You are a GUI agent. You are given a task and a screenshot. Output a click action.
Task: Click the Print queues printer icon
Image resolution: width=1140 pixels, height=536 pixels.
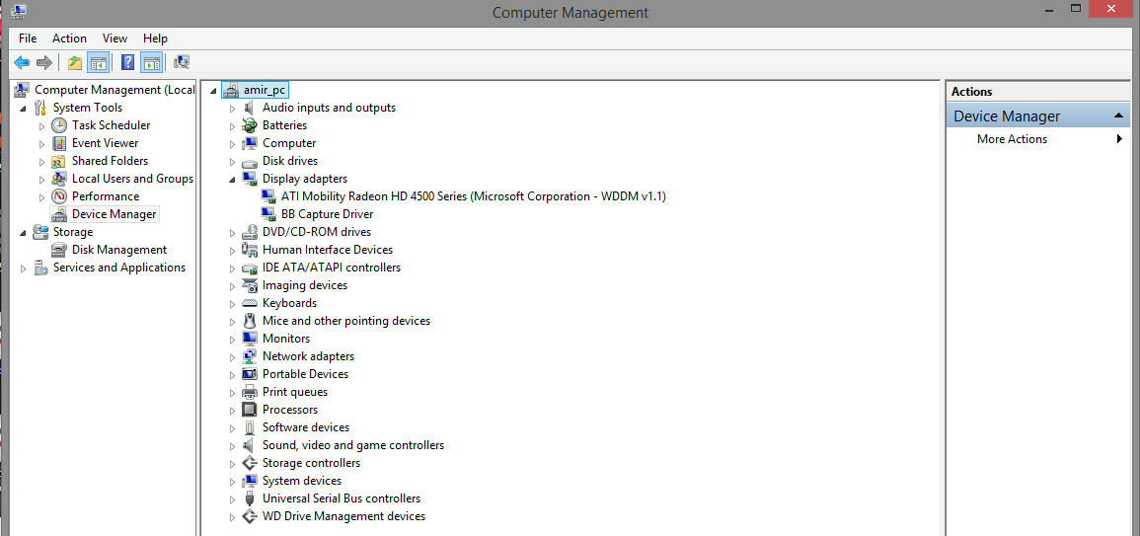250,392
